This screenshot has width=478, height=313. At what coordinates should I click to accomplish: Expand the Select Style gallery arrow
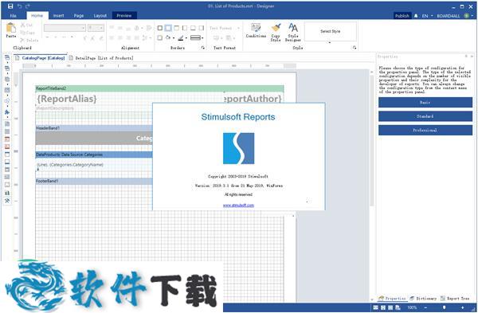click(x=330, y=43)
